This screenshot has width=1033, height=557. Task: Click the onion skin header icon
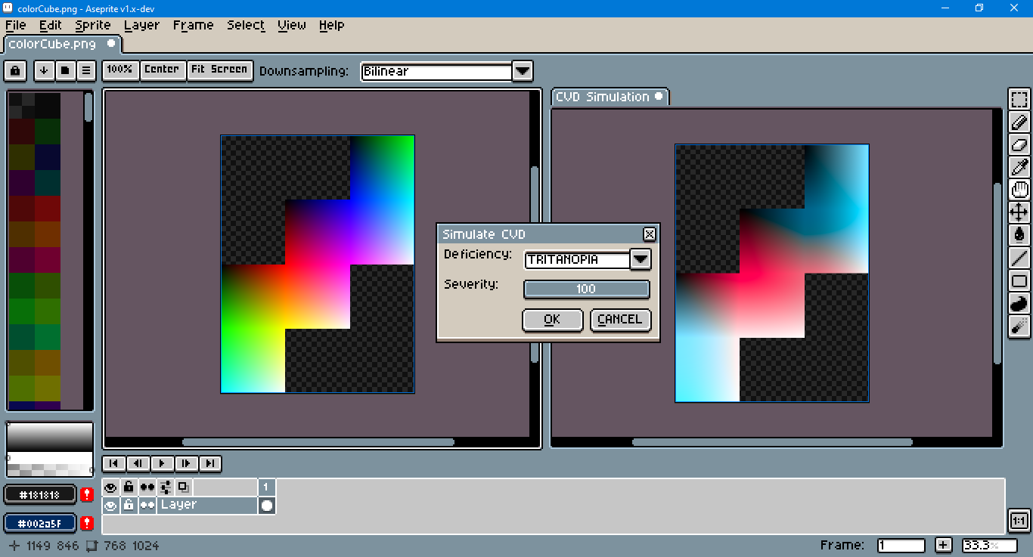click(183, 487)
